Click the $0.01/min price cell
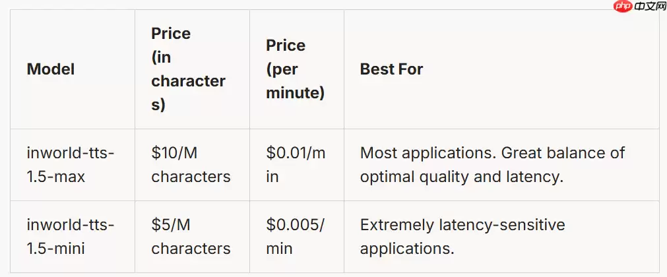667x277 pixels. tap(296, 165)
